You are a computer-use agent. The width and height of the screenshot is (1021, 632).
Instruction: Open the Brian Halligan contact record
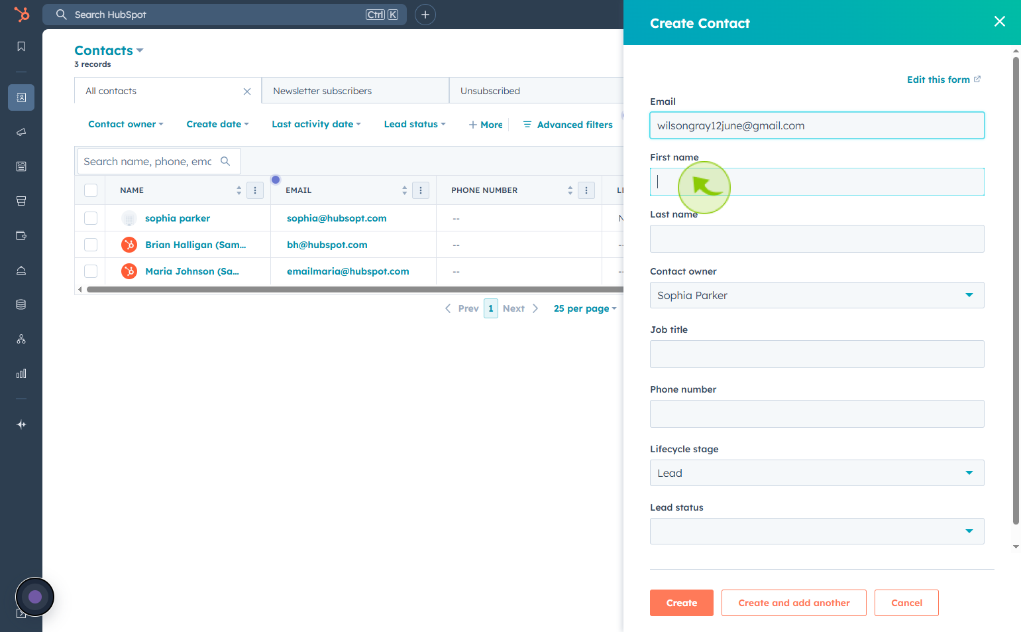click(195, 245)
